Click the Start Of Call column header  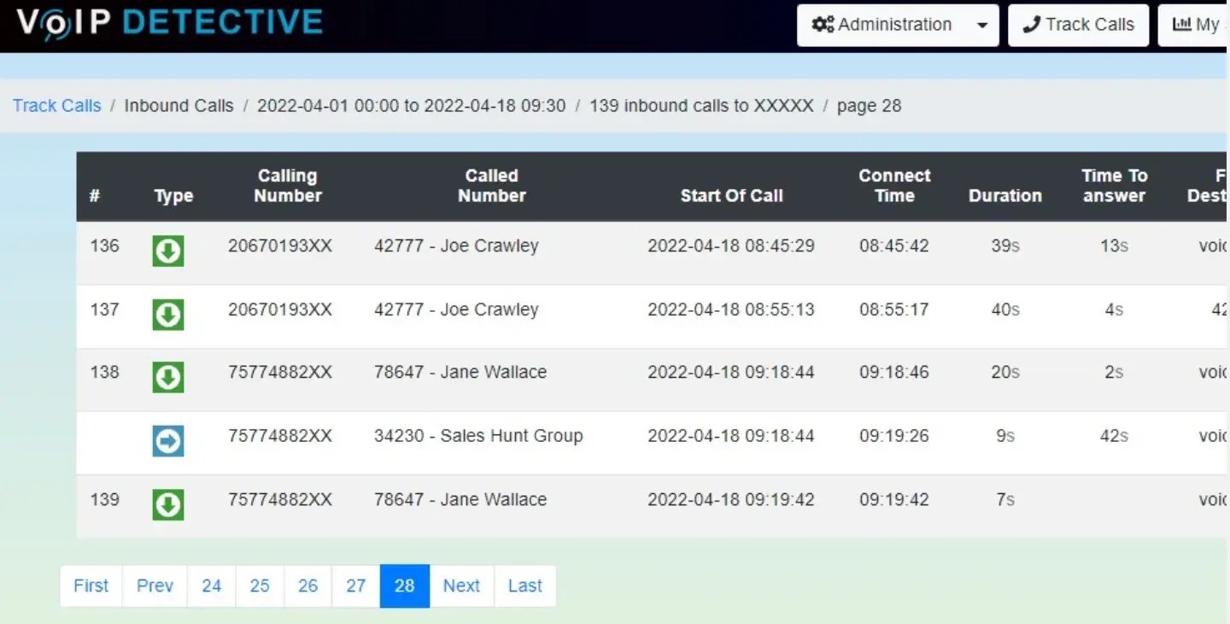[x=731, y=196]
